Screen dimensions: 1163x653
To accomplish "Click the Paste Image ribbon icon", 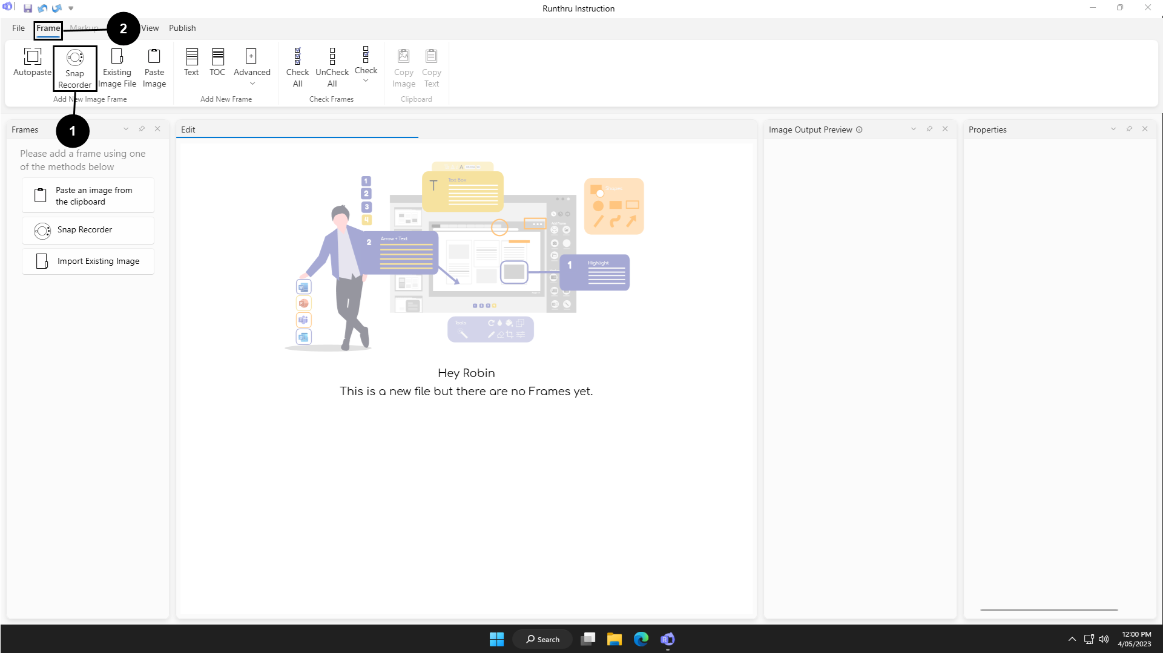I will pos(154,68).
